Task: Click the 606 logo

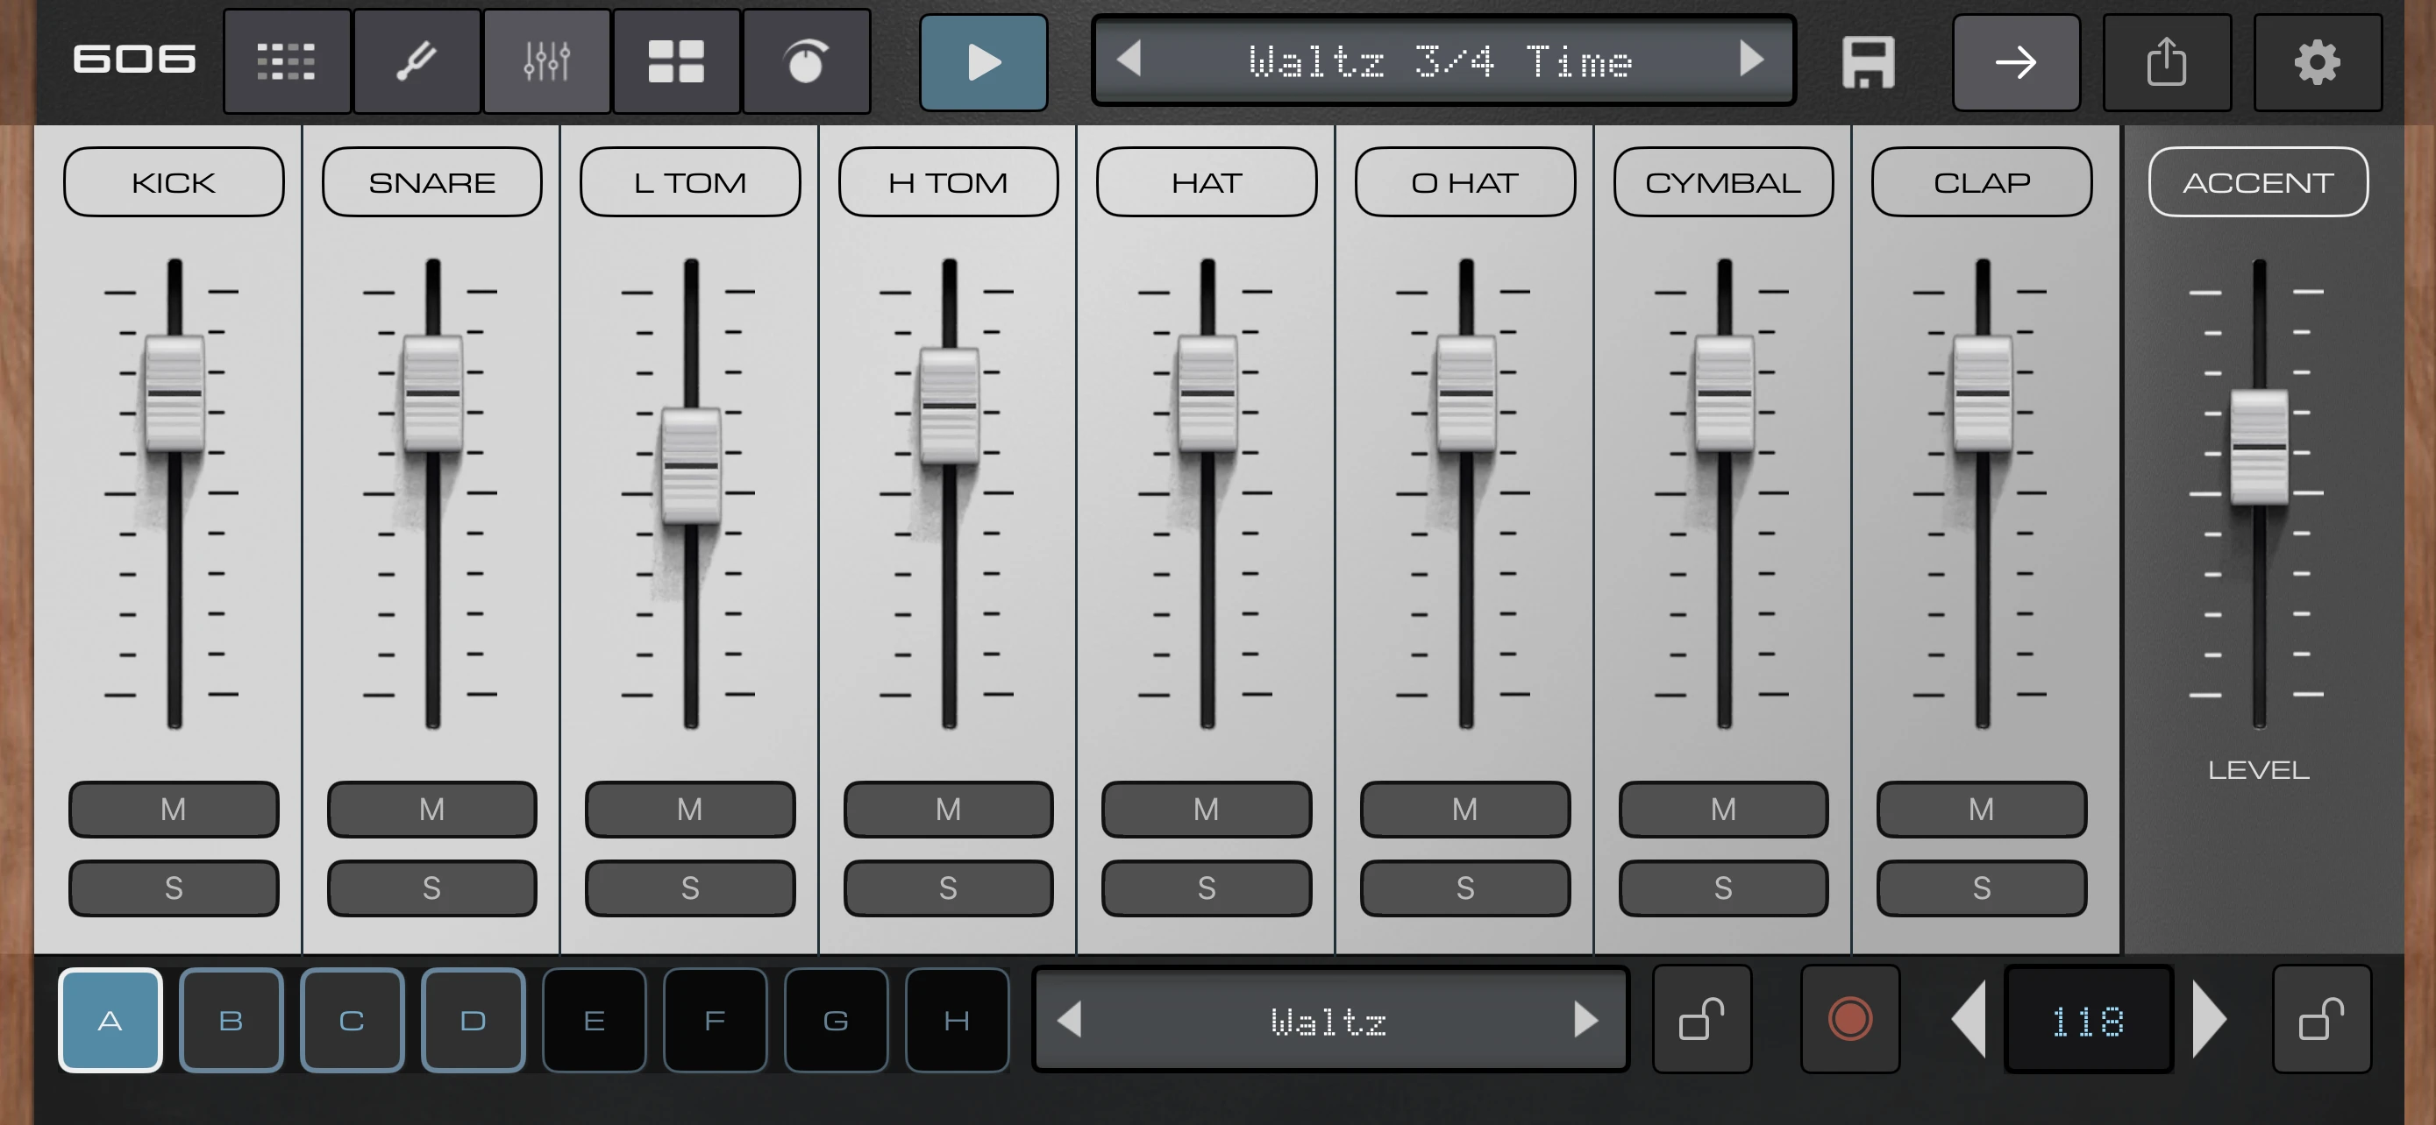Action: [134, 60]
